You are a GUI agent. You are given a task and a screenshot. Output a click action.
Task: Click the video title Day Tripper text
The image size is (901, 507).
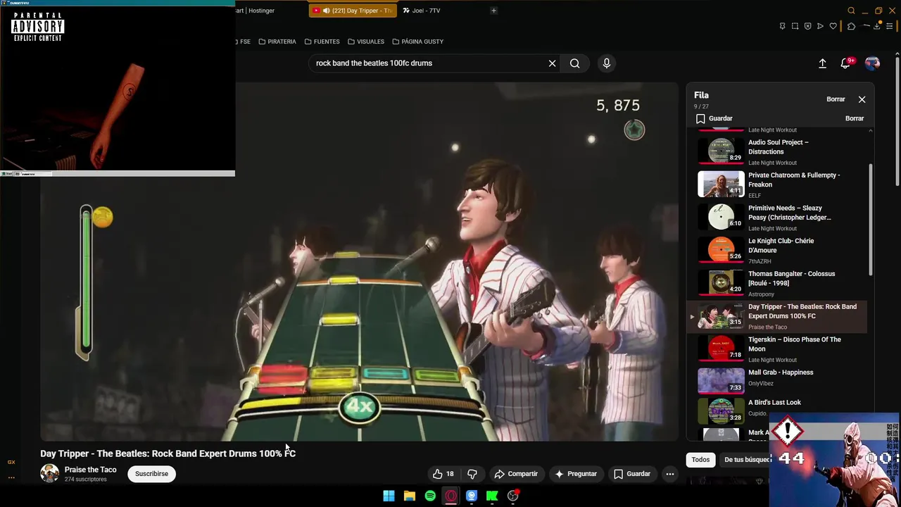[x=168, y=453]
